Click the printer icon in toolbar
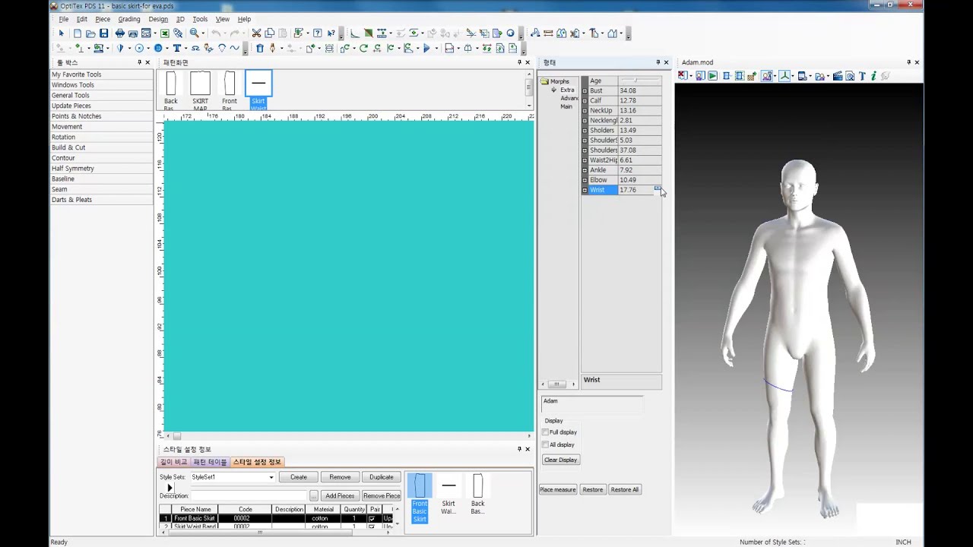This screenshot has width=973, height=547. 119,33
